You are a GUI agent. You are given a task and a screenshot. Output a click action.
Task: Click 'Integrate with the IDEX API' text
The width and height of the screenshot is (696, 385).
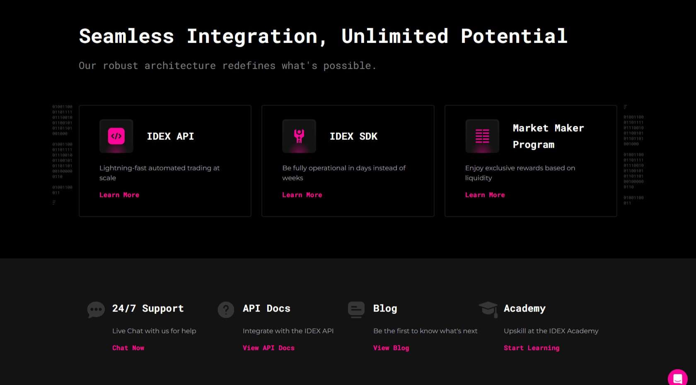click(288, 331)
